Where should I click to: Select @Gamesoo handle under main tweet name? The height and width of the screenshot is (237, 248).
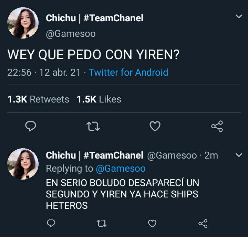click(71, 34)
